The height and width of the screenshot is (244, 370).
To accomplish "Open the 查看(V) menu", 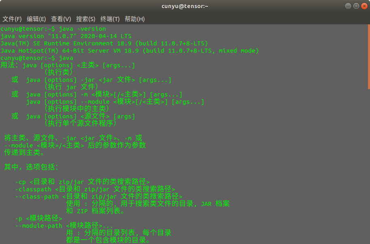I will point(61,19).
